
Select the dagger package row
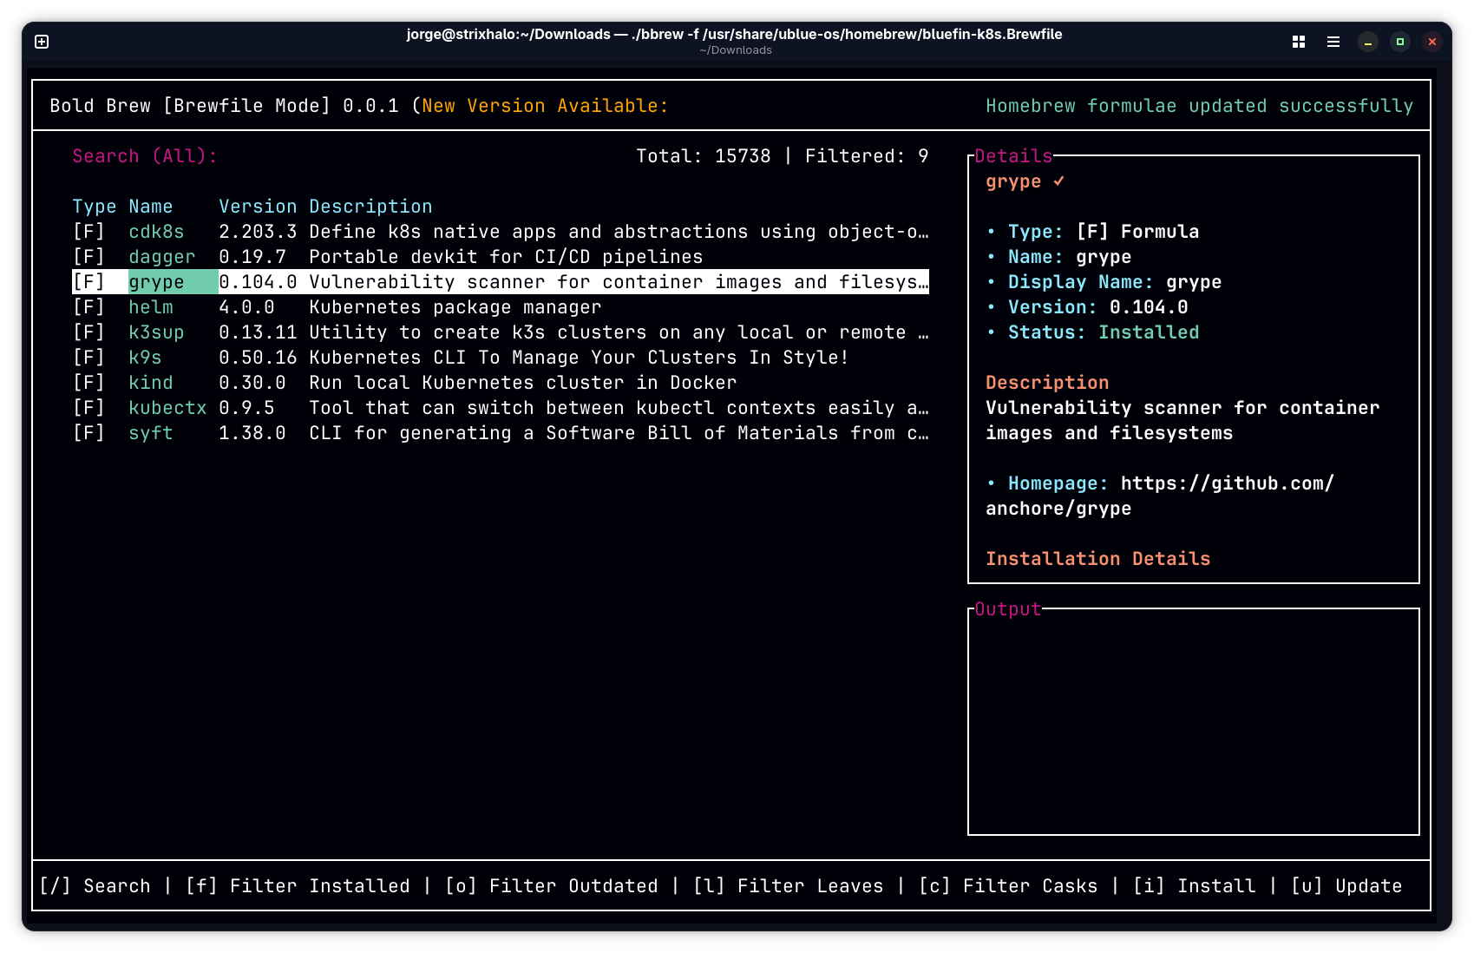[161, 257]
